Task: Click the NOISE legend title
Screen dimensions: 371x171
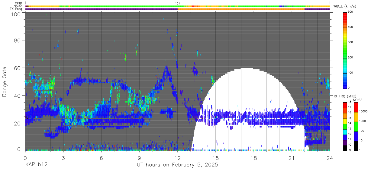Action: 358,100
